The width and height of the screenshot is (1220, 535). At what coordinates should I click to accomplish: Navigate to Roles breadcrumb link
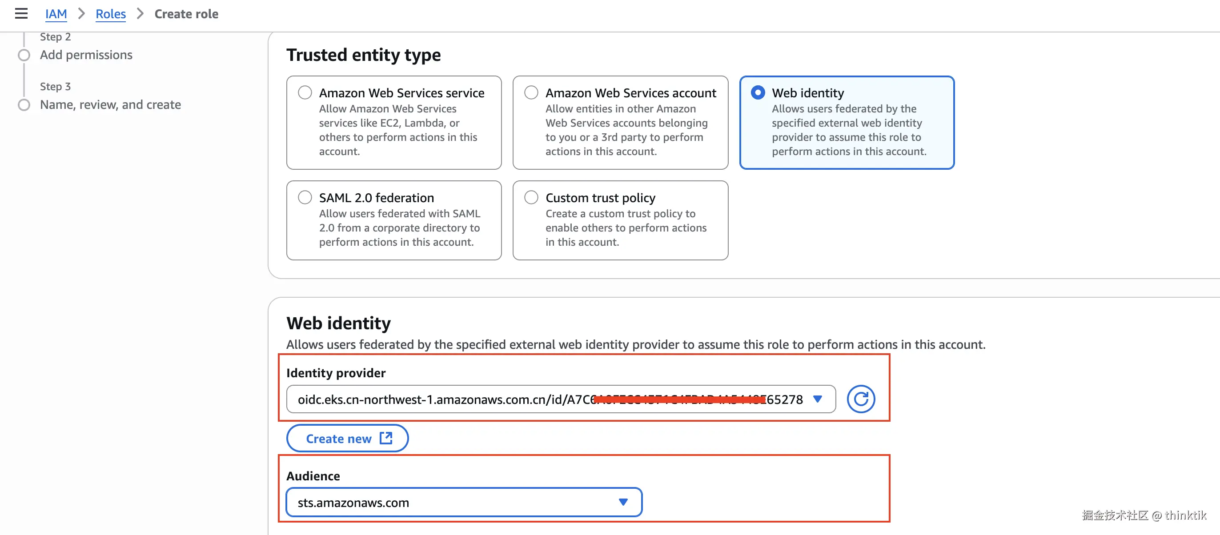click(110, 14)
